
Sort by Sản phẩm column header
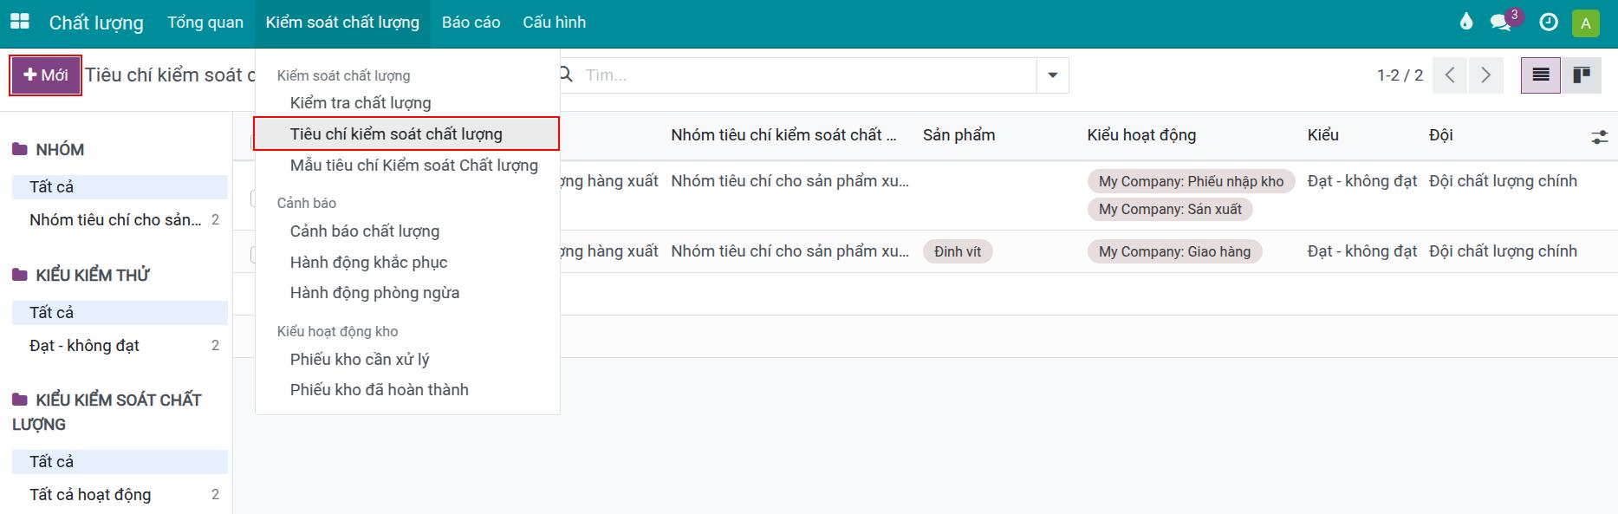coord(958,135)
